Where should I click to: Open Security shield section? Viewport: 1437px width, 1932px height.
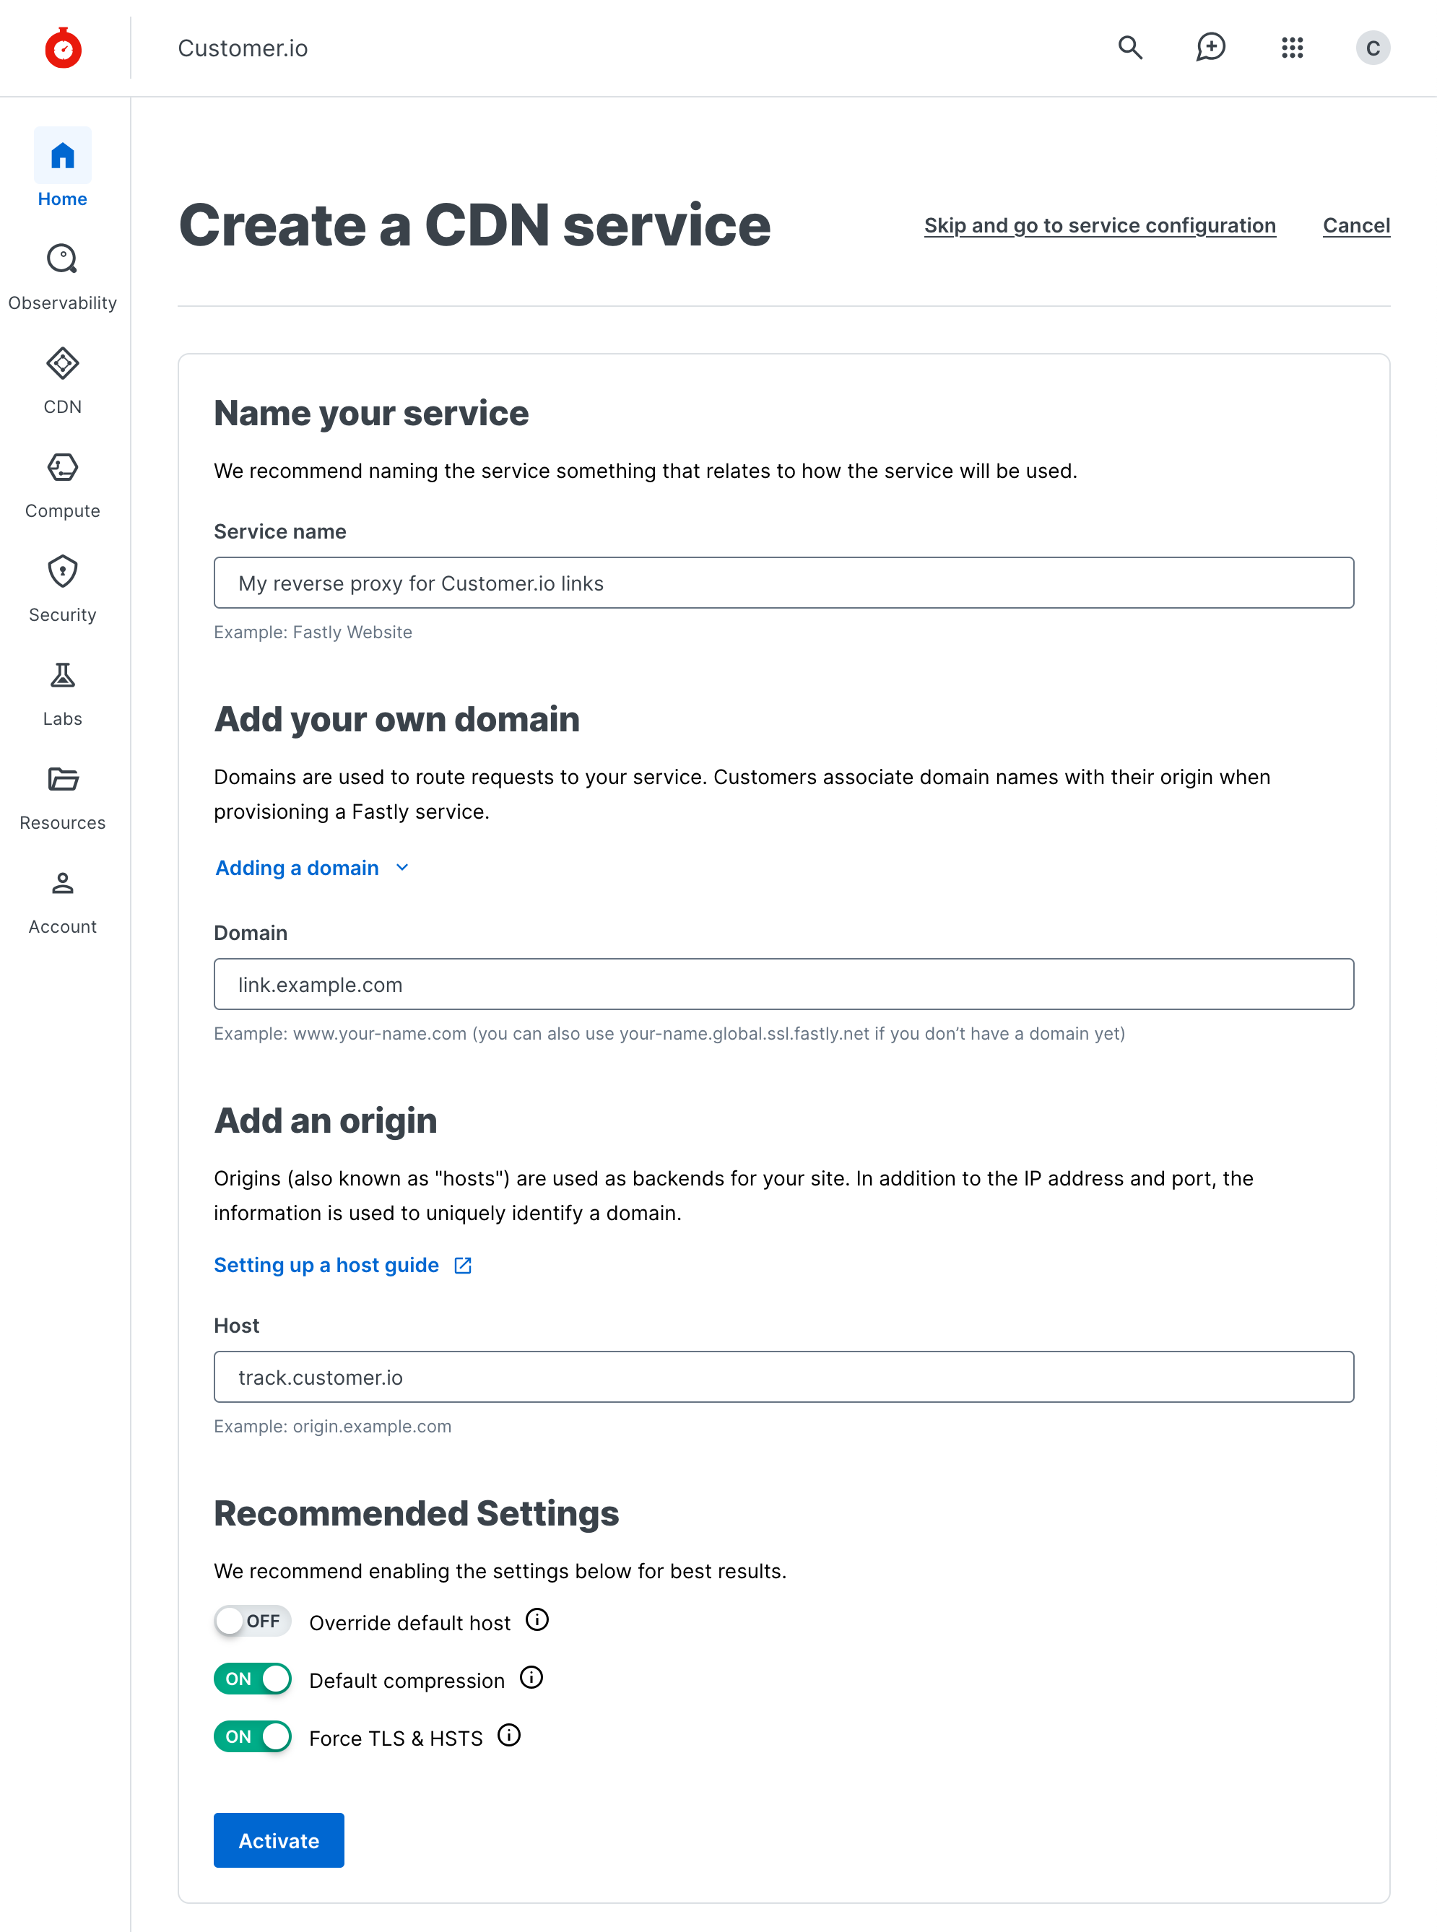point(63,588)
